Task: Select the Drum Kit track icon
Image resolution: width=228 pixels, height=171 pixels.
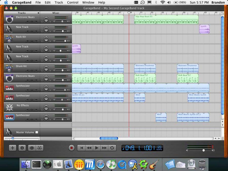Action: 9,68
